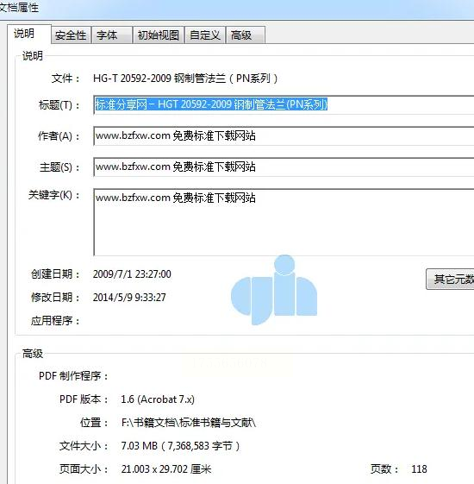474x484 pixels.
Task: Switch to the 安全性 tab
Action: coord(71,35)
